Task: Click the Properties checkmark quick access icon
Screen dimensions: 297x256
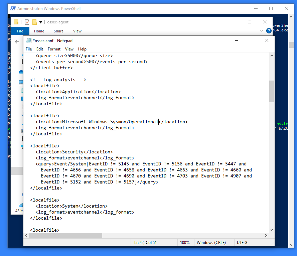Action: click(27, 22)
